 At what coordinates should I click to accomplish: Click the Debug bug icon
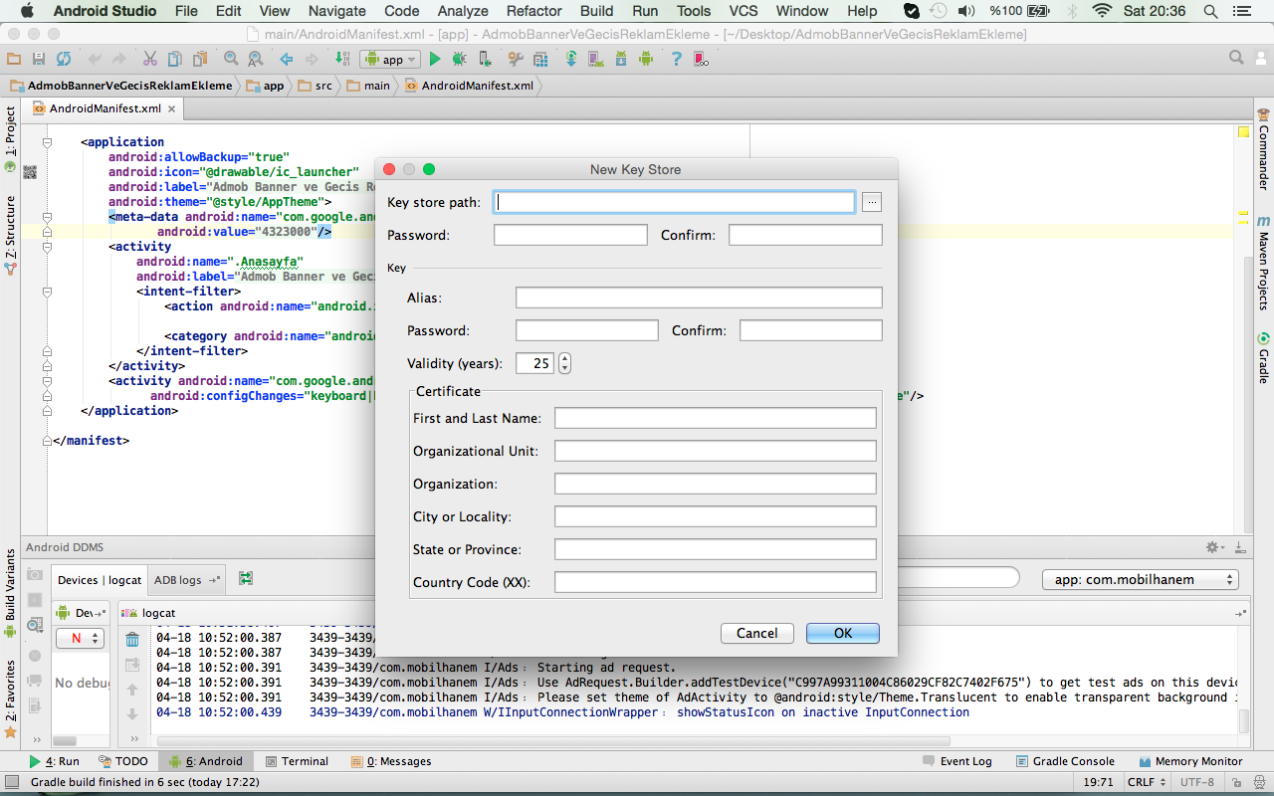(459, 60)
